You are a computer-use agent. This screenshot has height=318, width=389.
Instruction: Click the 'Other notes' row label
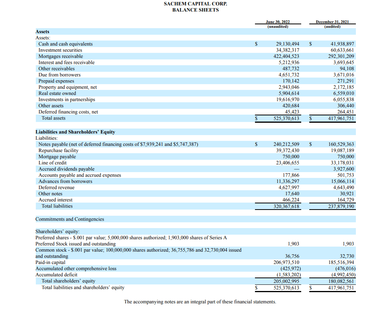(50, 194)
